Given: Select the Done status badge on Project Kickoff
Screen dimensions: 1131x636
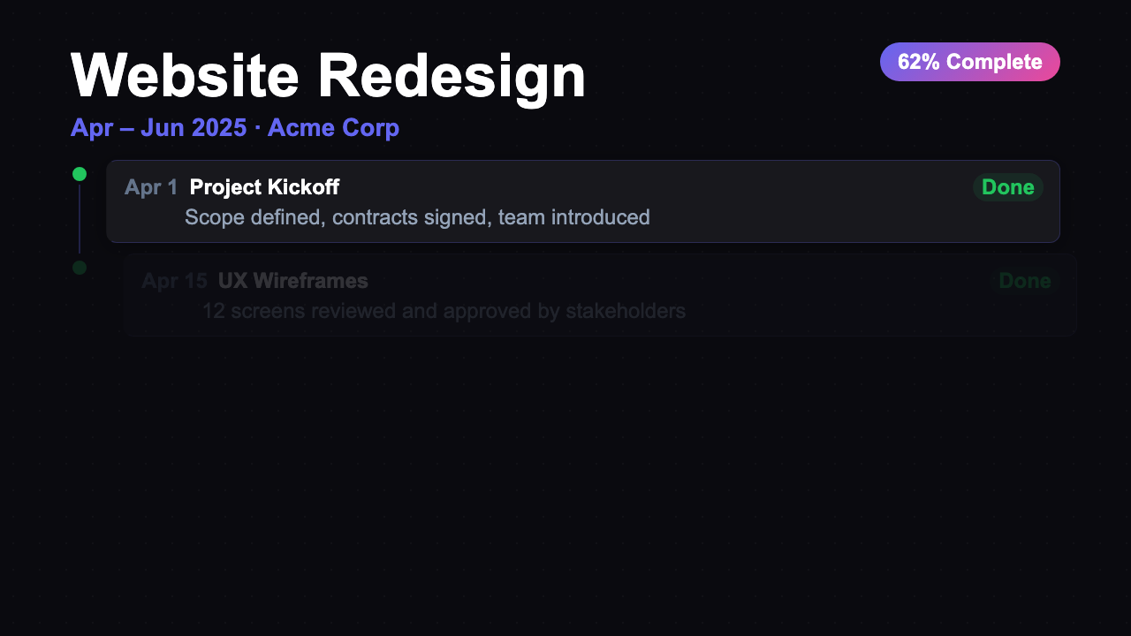Looking at the screenshot, I should [x=1008, y=187].
